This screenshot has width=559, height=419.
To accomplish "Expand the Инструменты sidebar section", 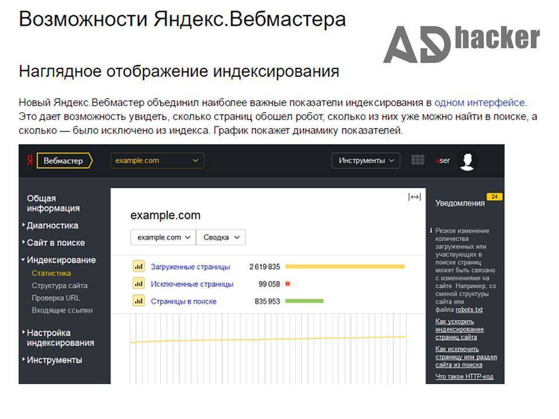I will coord(54,360).
